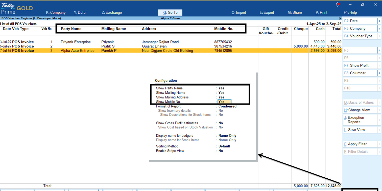This screenshot has width=382, height=191.
Task: Select G: Go To
Action: [170, 12]
